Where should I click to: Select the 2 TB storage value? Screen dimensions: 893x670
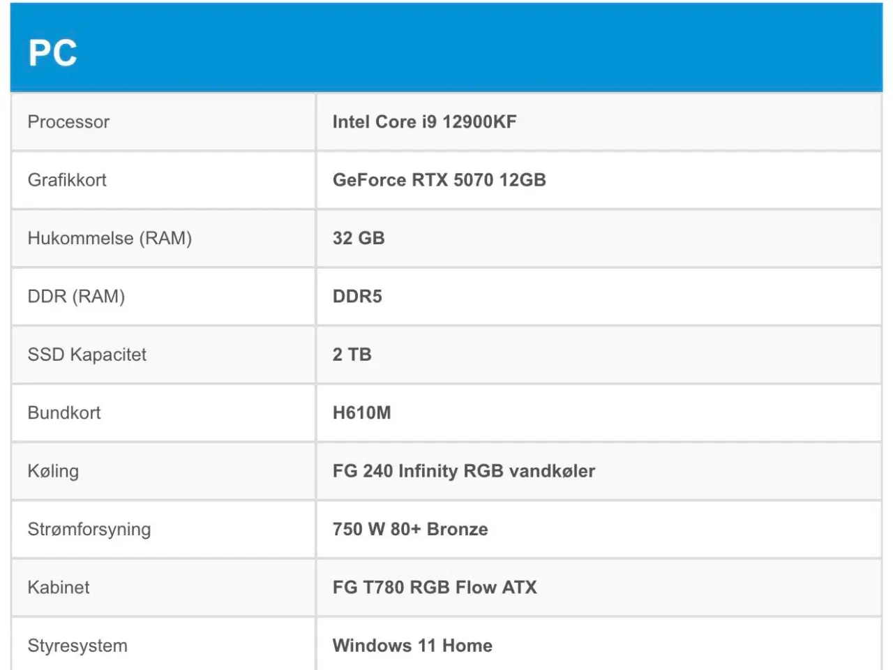[352, 355]
